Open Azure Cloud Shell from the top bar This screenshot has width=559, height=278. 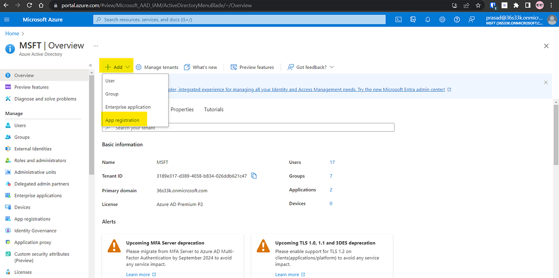coord(398,20)
